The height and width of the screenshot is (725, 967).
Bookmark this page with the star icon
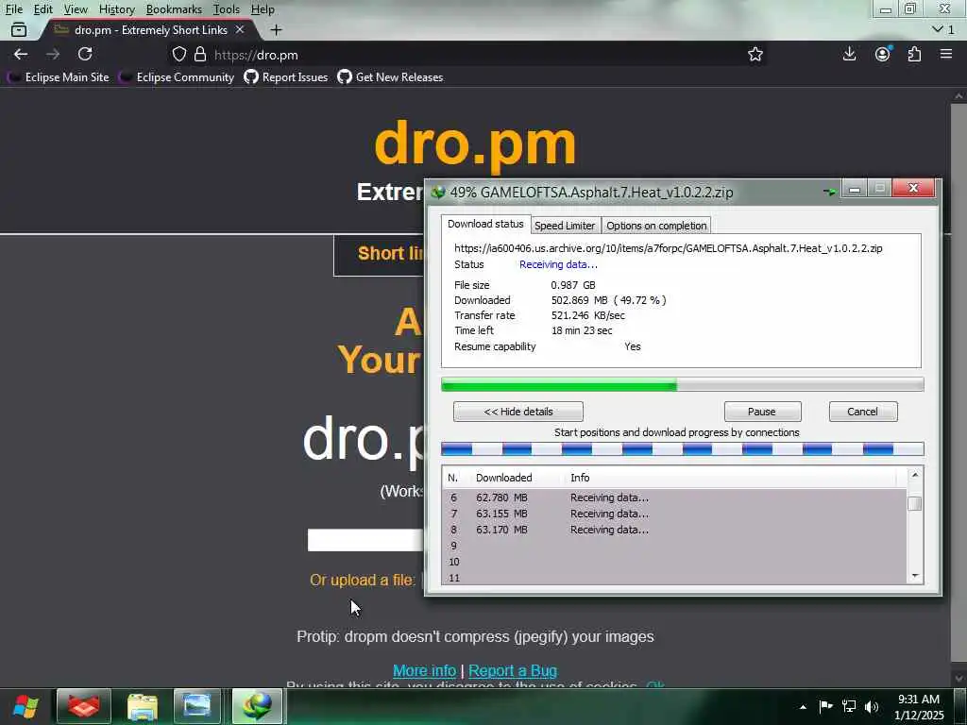755,54
